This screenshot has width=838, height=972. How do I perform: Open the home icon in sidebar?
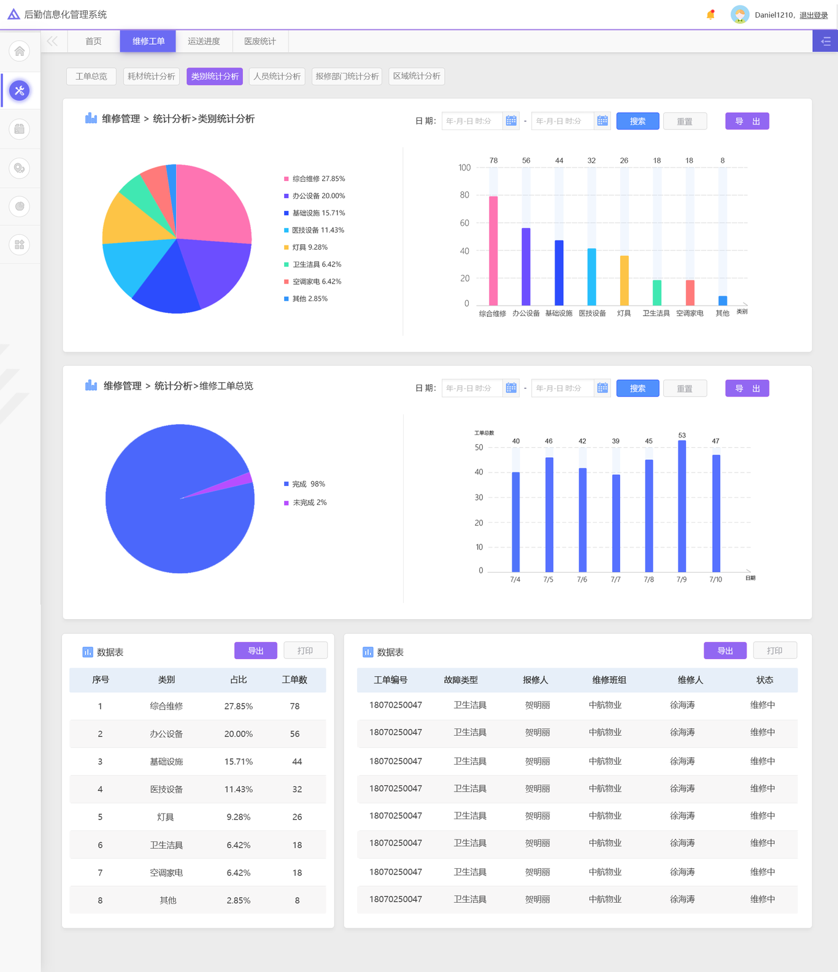coord(20,51)
